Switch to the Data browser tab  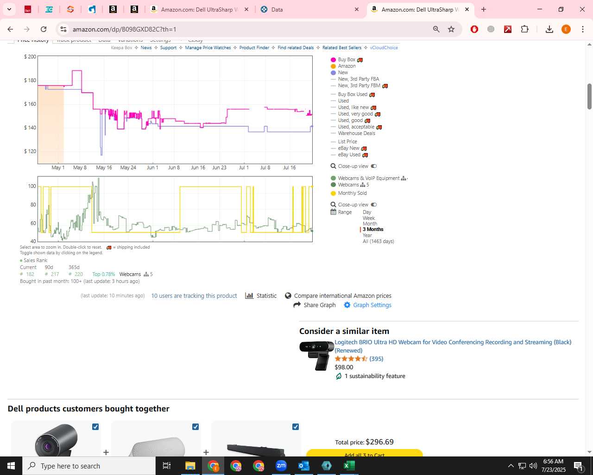[306, 9]
